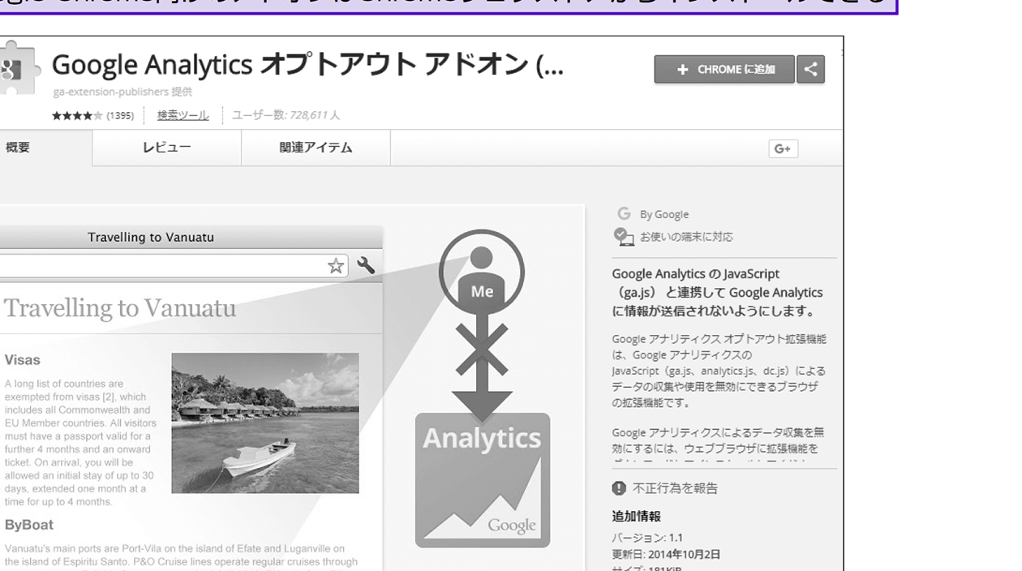This screenshot has width=1022, height=571.
Task: Click the 不正行為を報告 link
Action: click(675, 488)
